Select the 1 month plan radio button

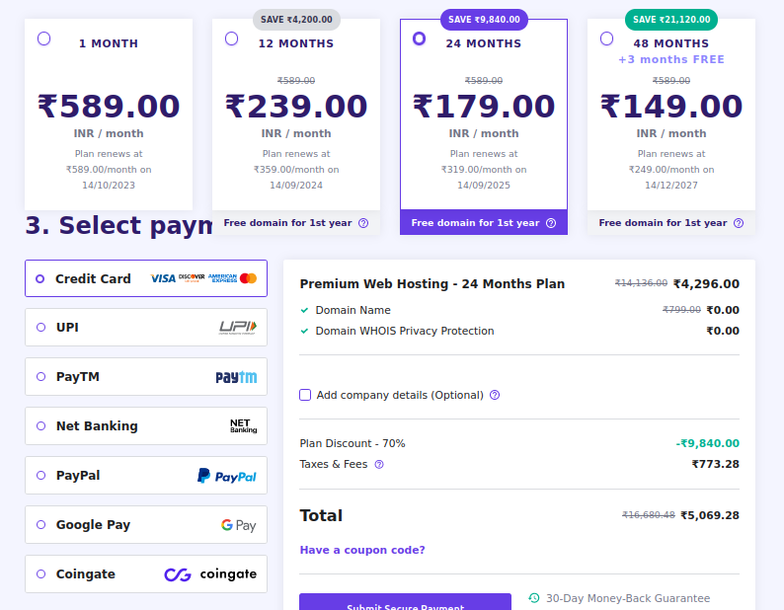click(43, 38)
